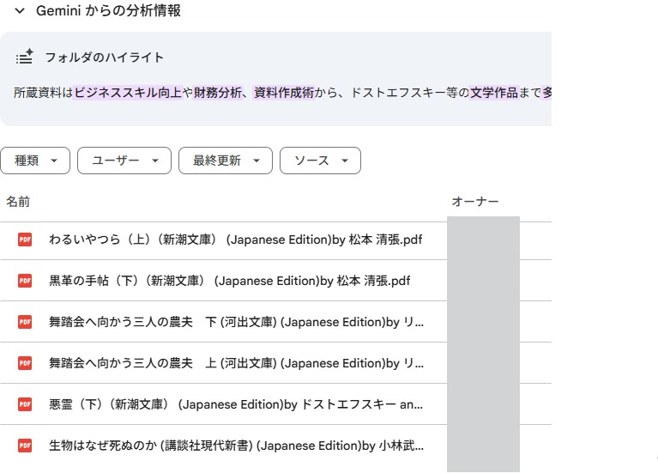Viewport: 658px width, 473px height.
Task: Open the ユーザー filter dropdown
Action: (x=124, y=161)
